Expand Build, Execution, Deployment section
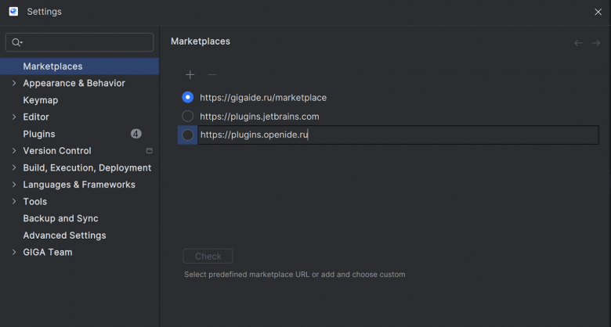This screenshot has height=327, width=611. [13, 168]
